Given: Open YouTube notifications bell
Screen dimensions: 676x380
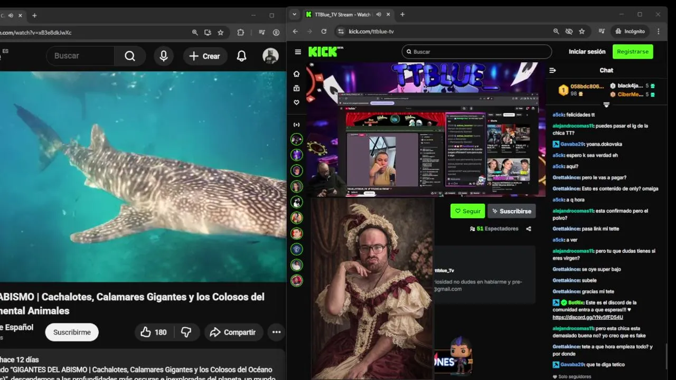Looking at the screenshot, I should click(x=241, y=56).
